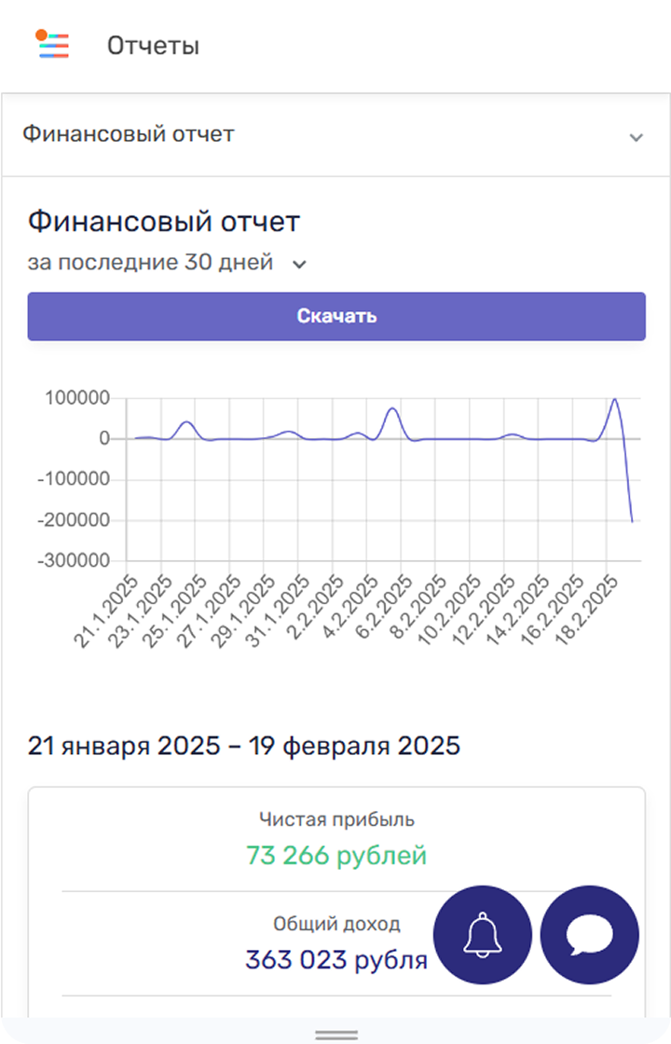Image resolution: width=671 pixels, height=1044 pixels.
Task: Open the 'за последние 30 дней' period dropdown
Action: (168, 263)
